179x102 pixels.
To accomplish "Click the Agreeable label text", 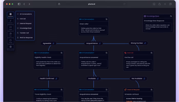I will 47,43.
